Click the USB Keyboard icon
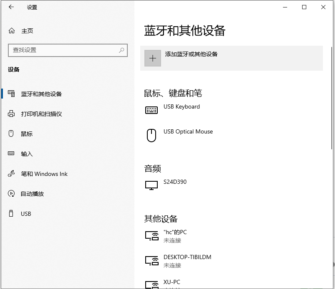The image size is (335, 289). coord(151,110)
